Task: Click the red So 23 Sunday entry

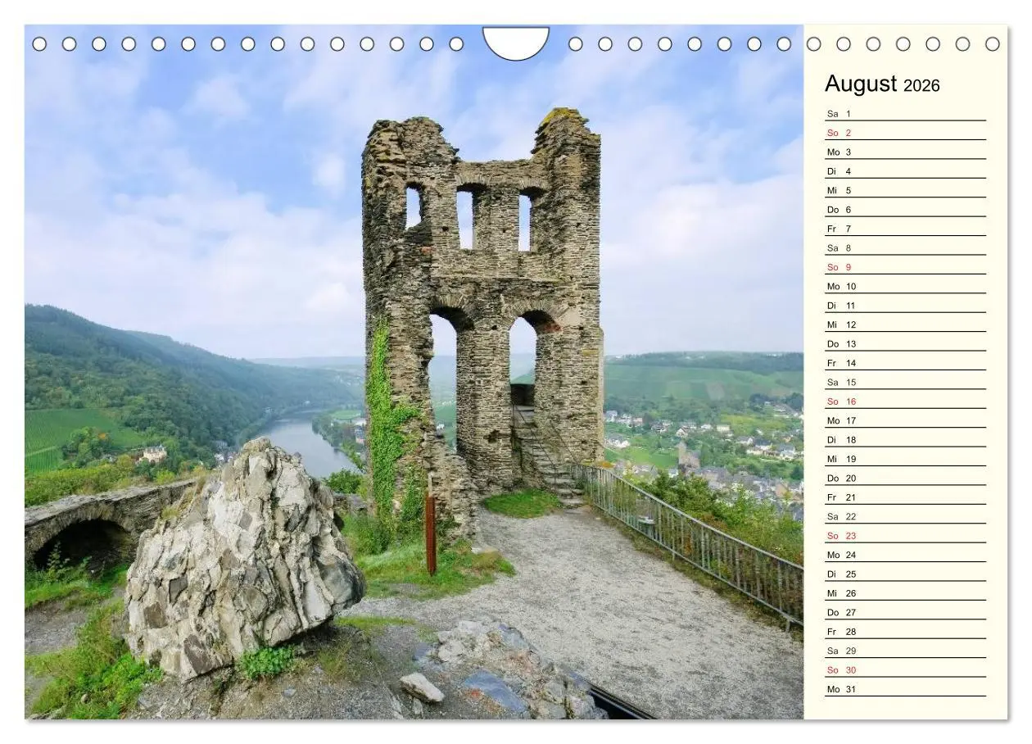Action: pos(840,535)
